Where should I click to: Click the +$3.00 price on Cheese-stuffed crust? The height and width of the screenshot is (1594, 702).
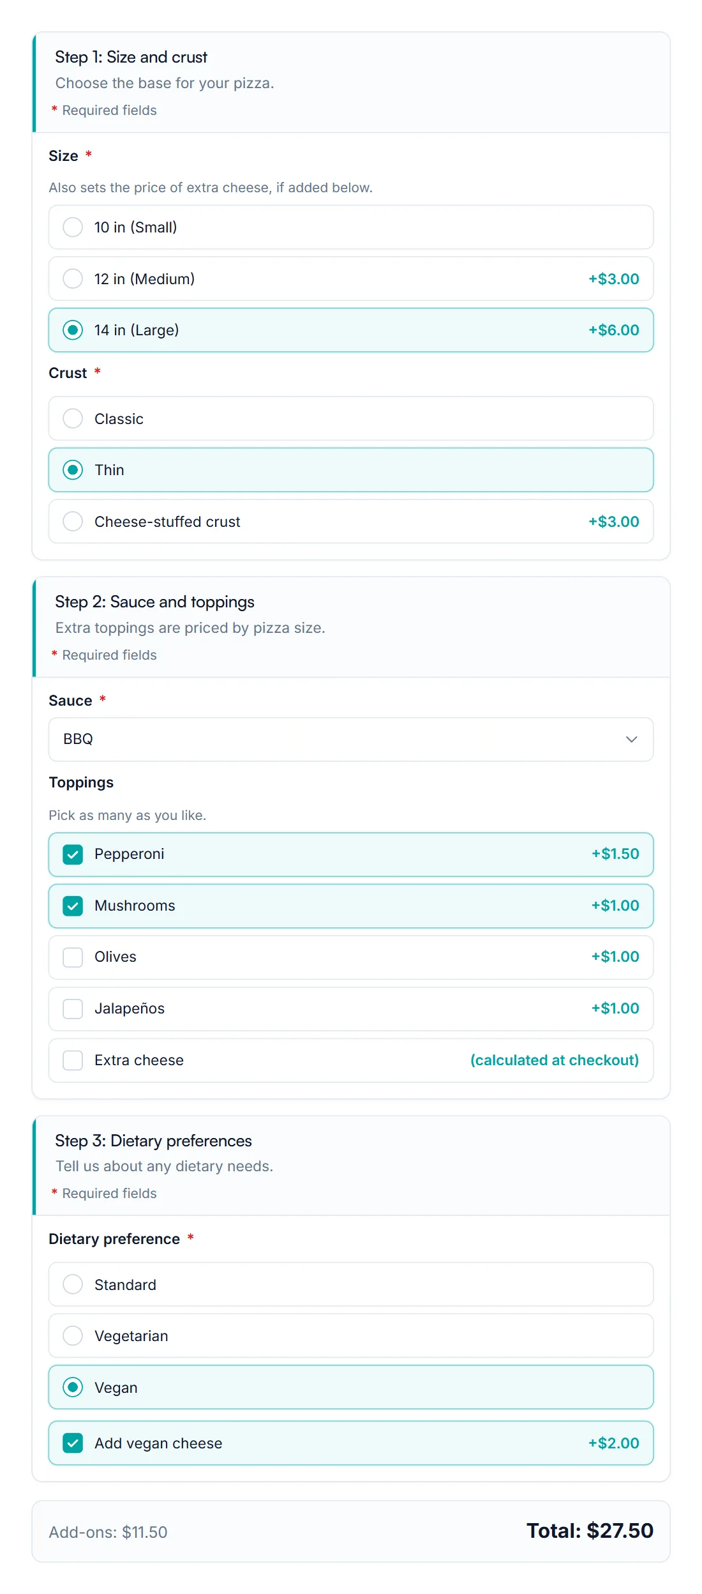tap(613, 521)
